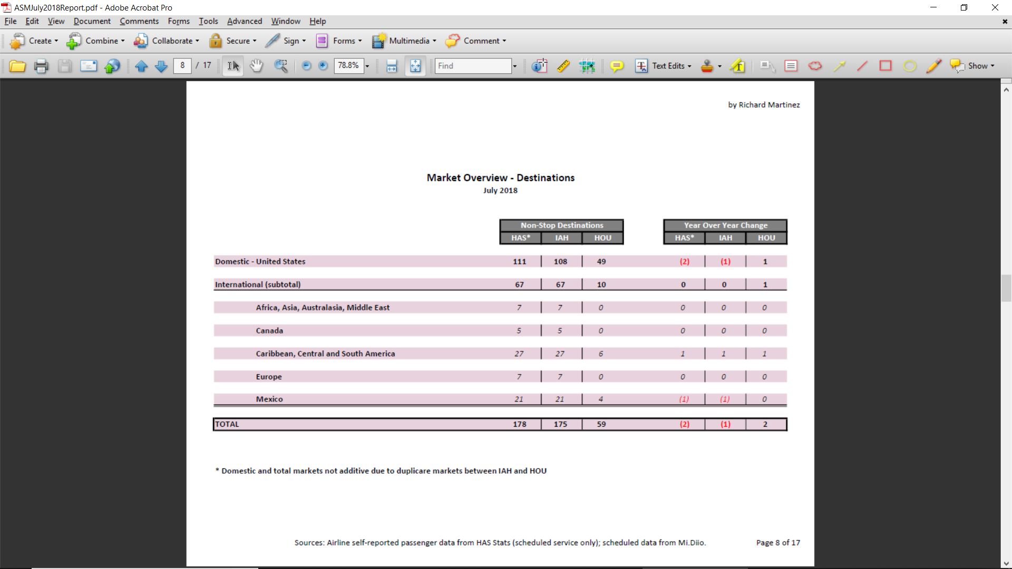Click the 'TOTAL' row label
Screen dimensions: 1012x569
coord(227,424)
